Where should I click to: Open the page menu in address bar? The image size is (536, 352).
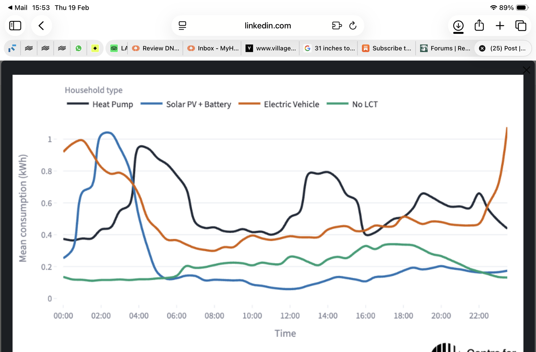pyautogui.click(x=183, y=25)
